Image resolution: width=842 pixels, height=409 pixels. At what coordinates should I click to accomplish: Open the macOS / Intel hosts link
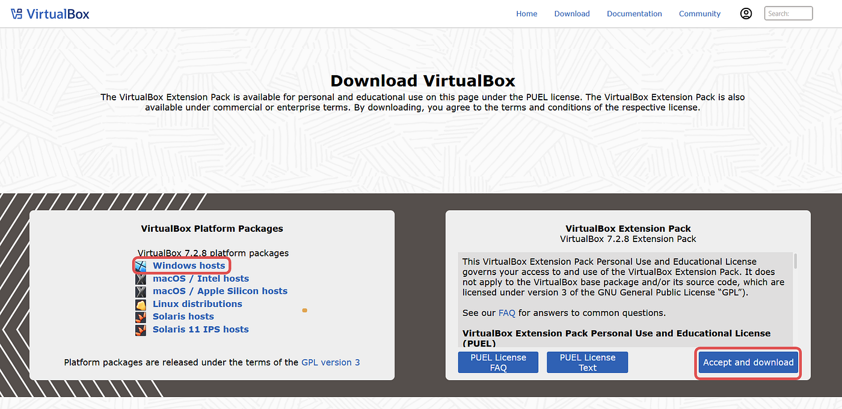pyautogui.click(x=201, y=279)
